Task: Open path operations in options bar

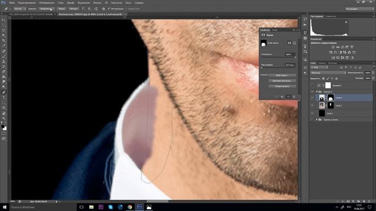Action: (83, 9)
